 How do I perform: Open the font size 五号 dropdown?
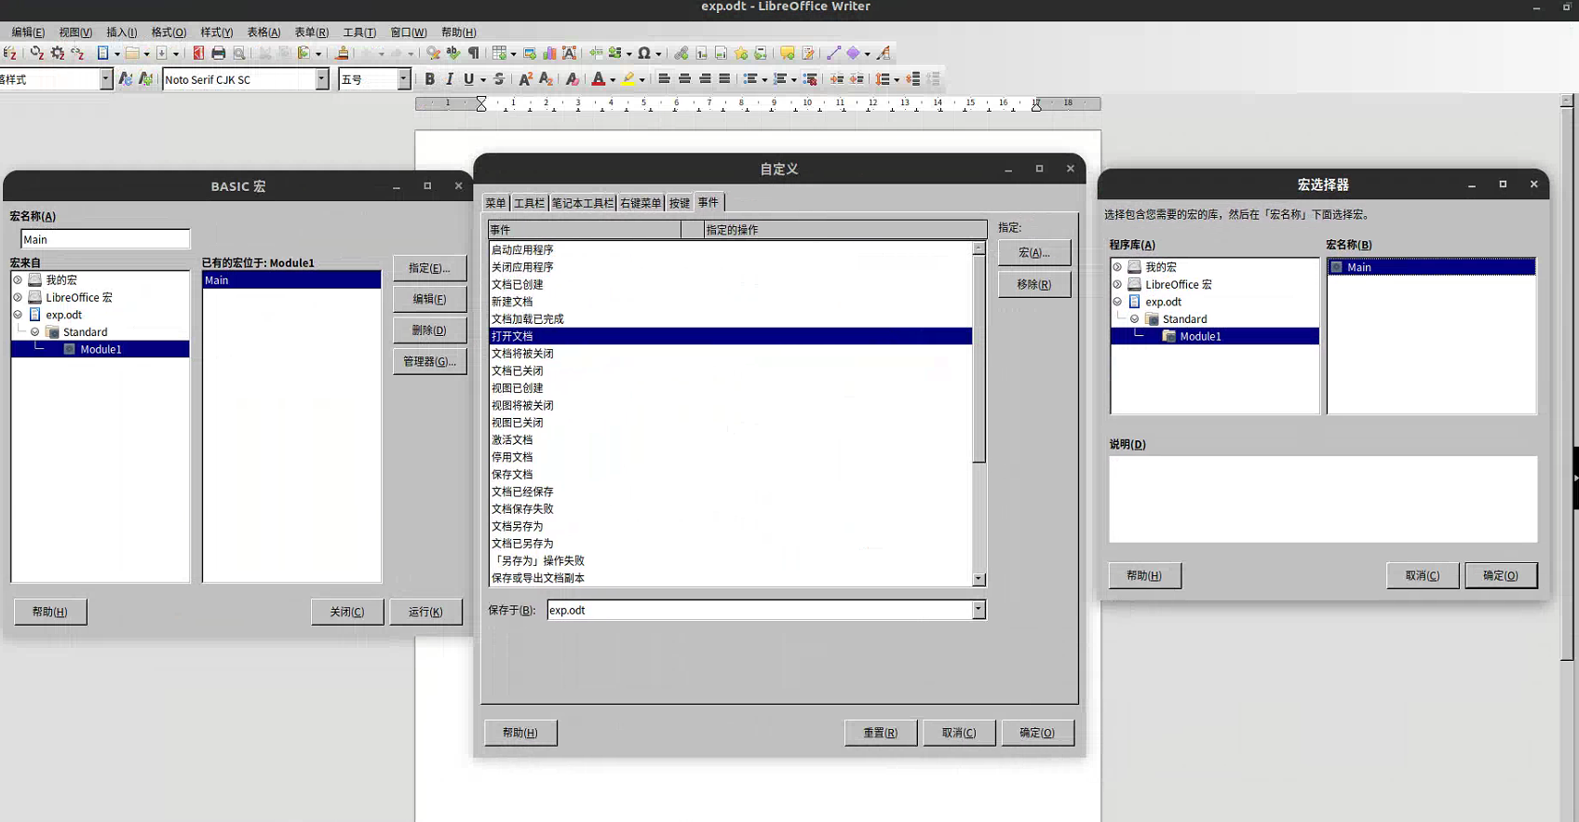[x=404, y=79]
